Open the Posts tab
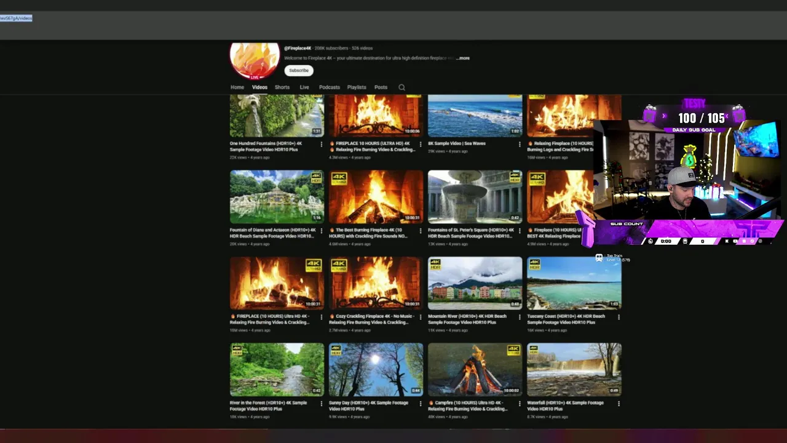The width and height of the screenshot is (787, 443). point(381,87)
